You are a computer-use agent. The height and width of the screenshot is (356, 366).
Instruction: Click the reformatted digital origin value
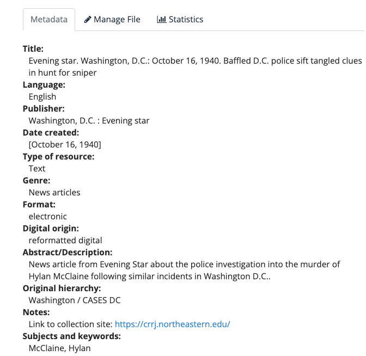tap(65, 240)
